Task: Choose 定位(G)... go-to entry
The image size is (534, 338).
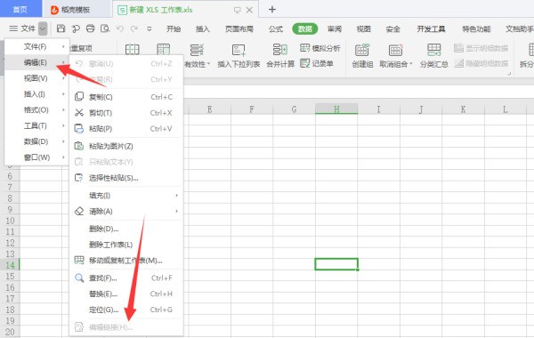Action: click(x=126, y=310)
